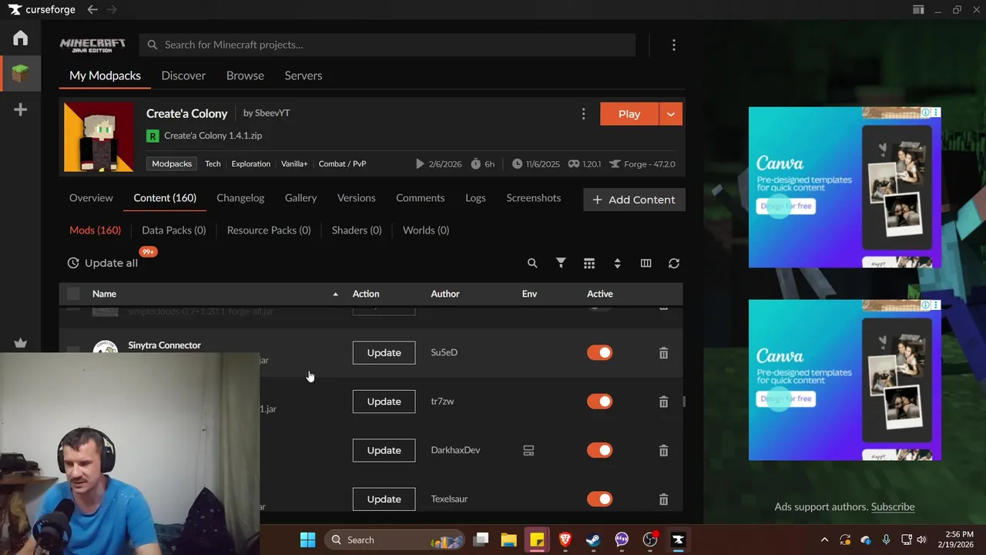Open the filter funnel icon
Viewport: 986px width, 555px height.
(561, 263)
